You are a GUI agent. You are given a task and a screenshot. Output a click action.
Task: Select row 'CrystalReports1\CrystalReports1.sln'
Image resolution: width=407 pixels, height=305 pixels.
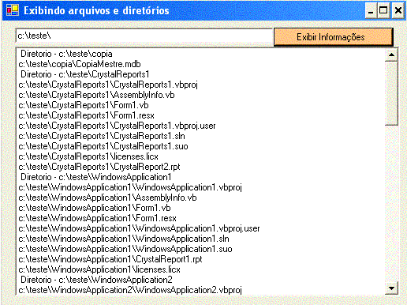(201, 136)
